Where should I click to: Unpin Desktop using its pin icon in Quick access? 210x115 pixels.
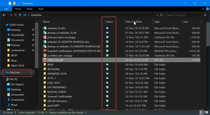33,30
